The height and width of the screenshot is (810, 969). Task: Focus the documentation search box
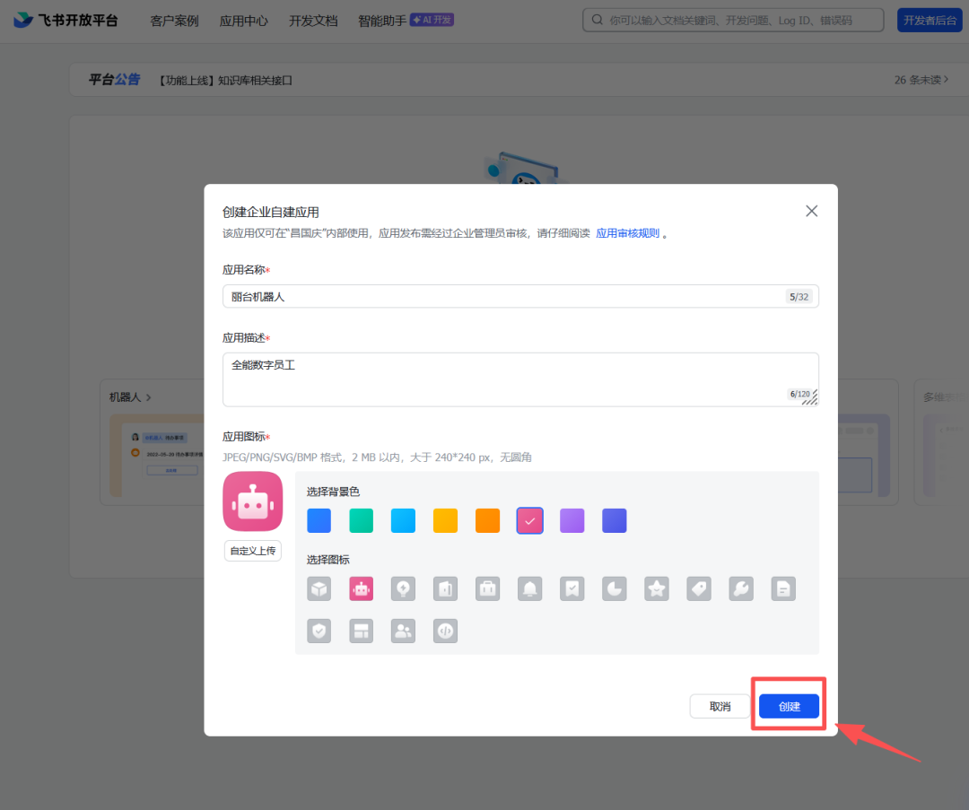tap(733, 20)
